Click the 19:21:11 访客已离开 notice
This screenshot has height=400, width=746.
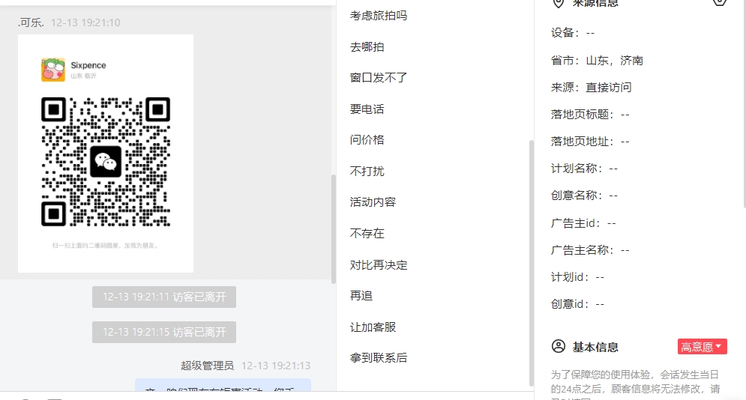click(164, 297)
